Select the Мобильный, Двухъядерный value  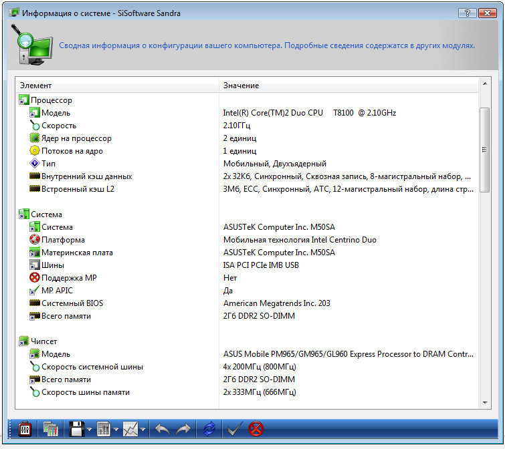(x=275, y=164)
